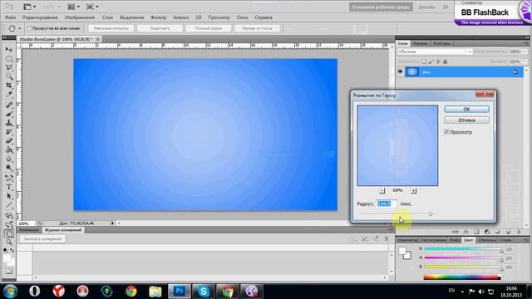Toggle lock position in Layers panel
Screen dimensions: 532x299
[438, 61]
